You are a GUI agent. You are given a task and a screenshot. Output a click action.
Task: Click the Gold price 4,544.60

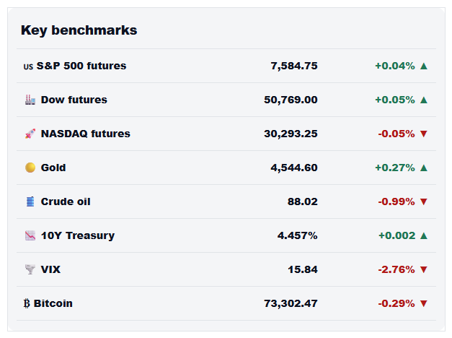(x=293, y=168)
